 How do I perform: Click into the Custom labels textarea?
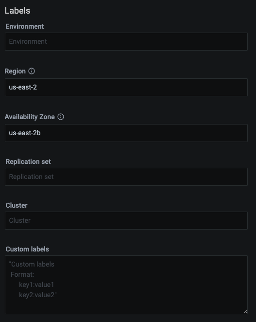tap(126, 285)
